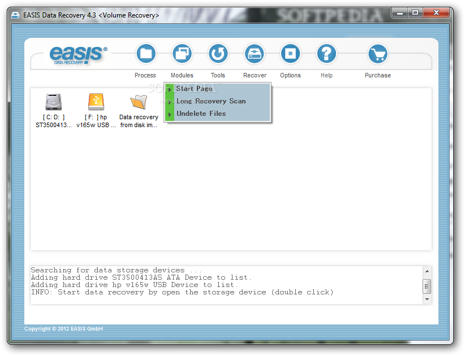Click log line 'Searching for data storage devices'
The image size is (465, 356).
coord(117,270)
